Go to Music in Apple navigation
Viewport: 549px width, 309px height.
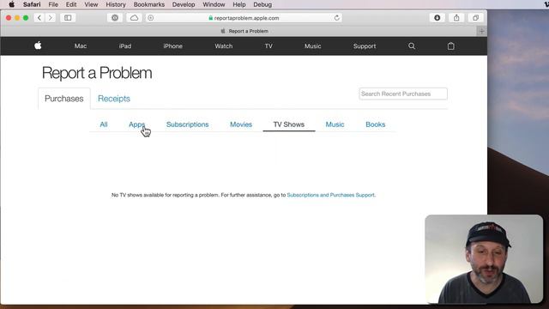pyautogui.click(x=312, y=45)
